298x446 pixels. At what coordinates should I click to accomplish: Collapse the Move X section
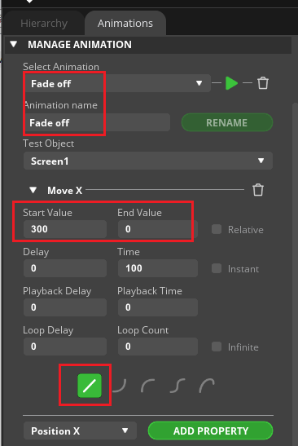tap(33, 190)
